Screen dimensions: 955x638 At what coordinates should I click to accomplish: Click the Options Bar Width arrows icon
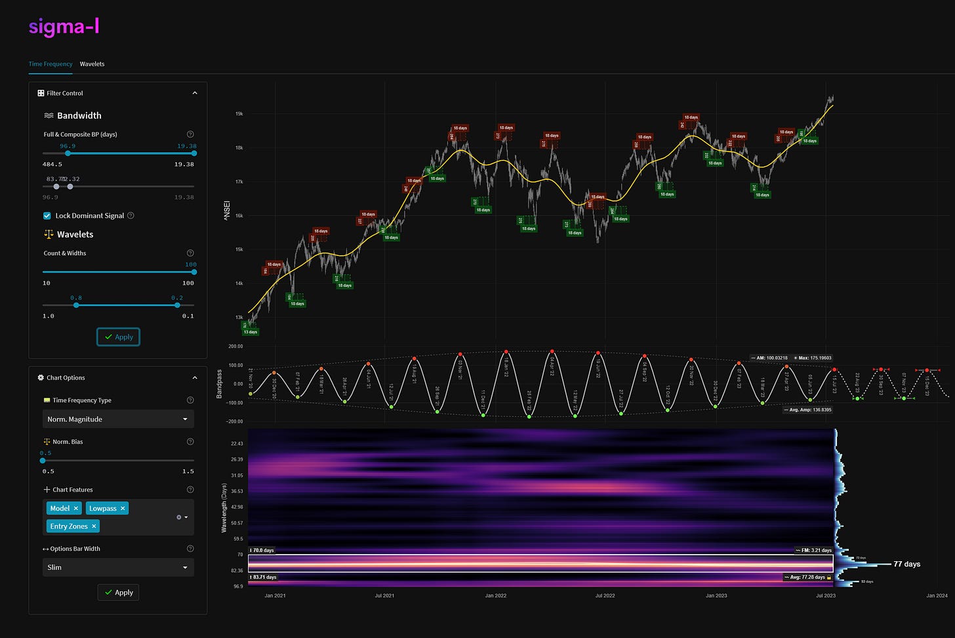(x=45, y=549)
